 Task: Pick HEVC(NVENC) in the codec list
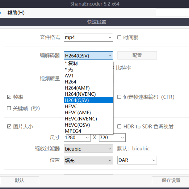coord(88,119)
